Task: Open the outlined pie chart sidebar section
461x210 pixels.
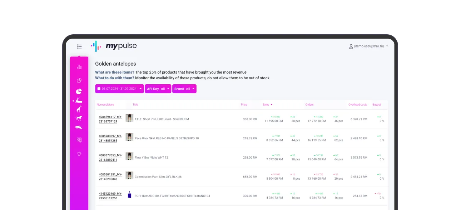Action: point(79,80)
